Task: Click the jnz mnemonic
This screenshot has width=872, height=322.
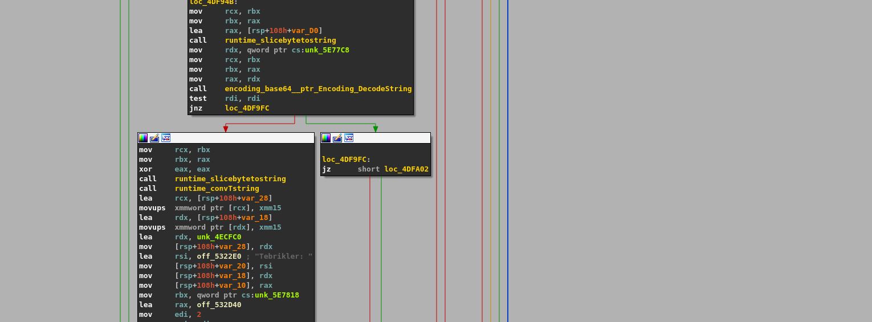Action: pyautogui.click(x=196, y=108)
